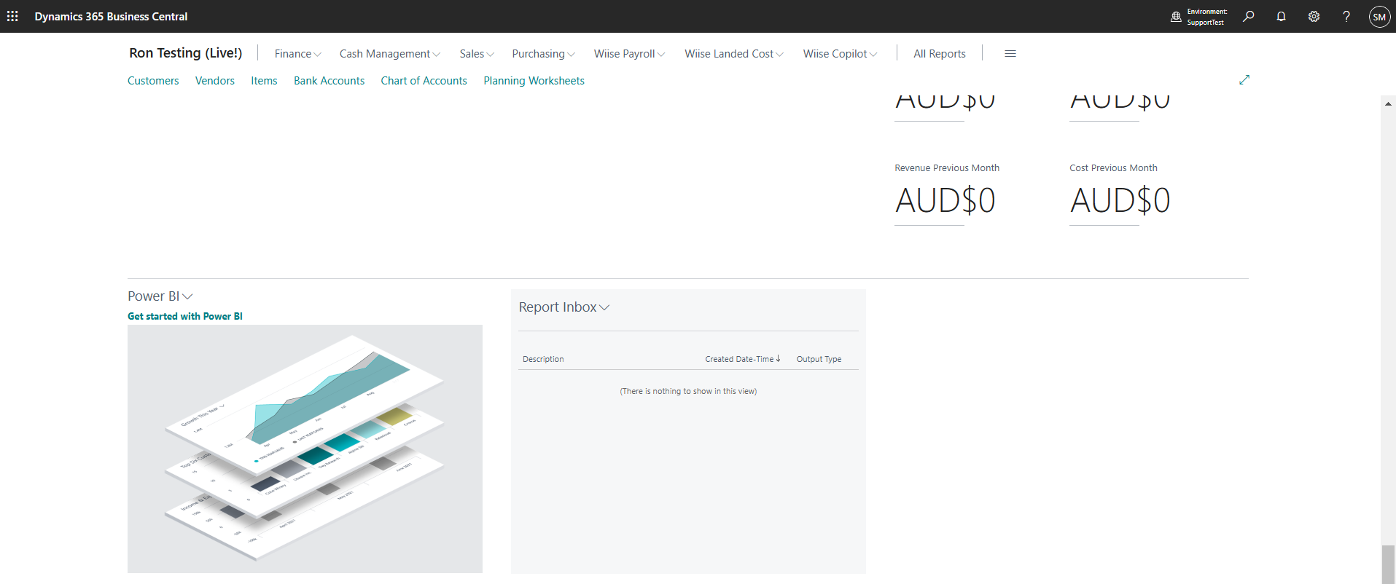Click Get started with Power BI link

185,316
